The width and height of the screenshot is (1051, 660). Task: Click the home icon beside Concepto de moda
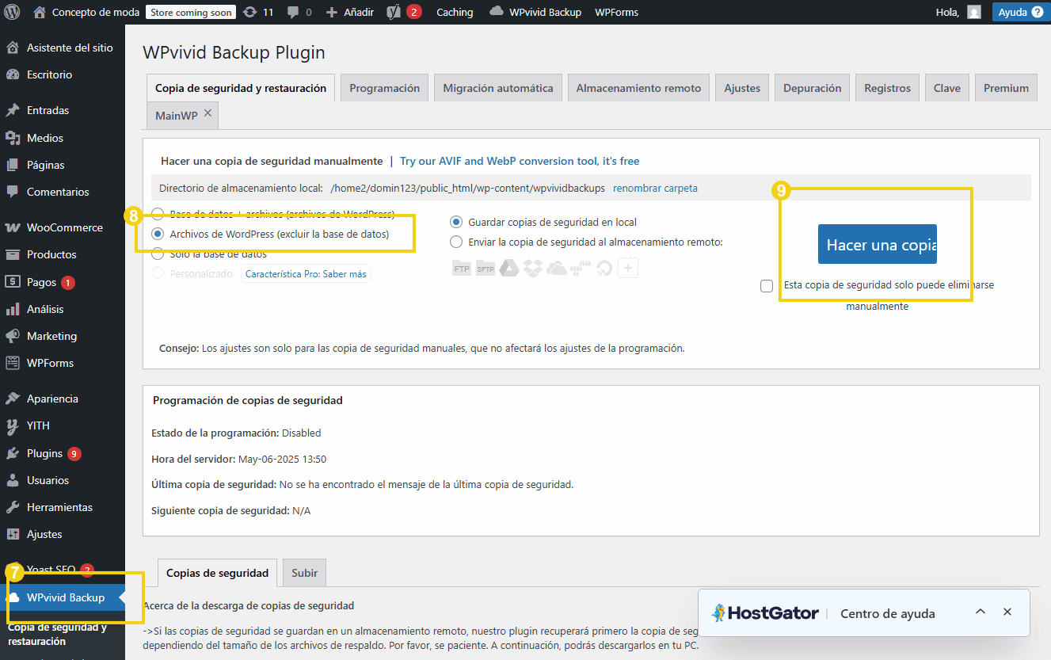point(40,12)
